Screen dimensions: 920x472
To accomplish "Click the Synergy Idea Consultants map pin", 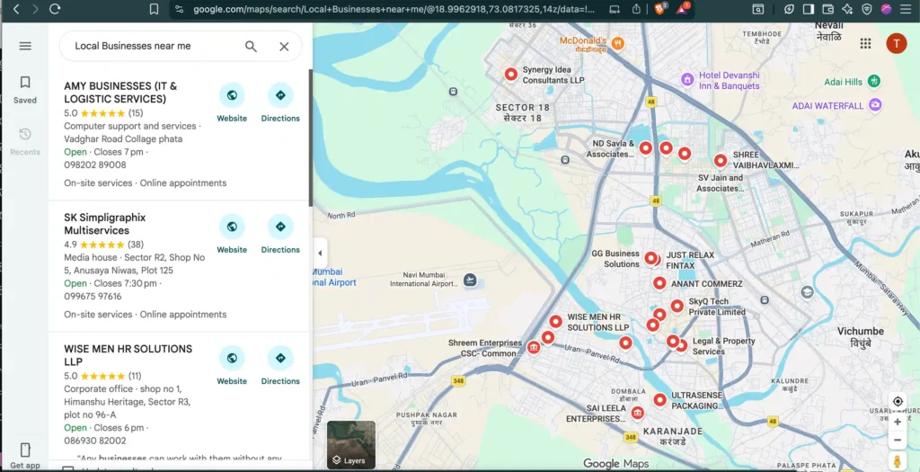I will (511, 74).
